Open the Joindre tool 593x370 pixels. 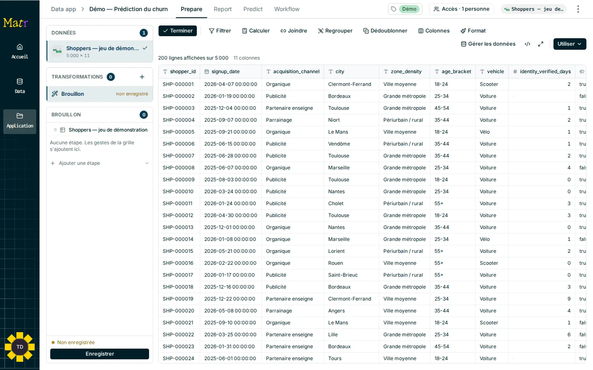294,31
